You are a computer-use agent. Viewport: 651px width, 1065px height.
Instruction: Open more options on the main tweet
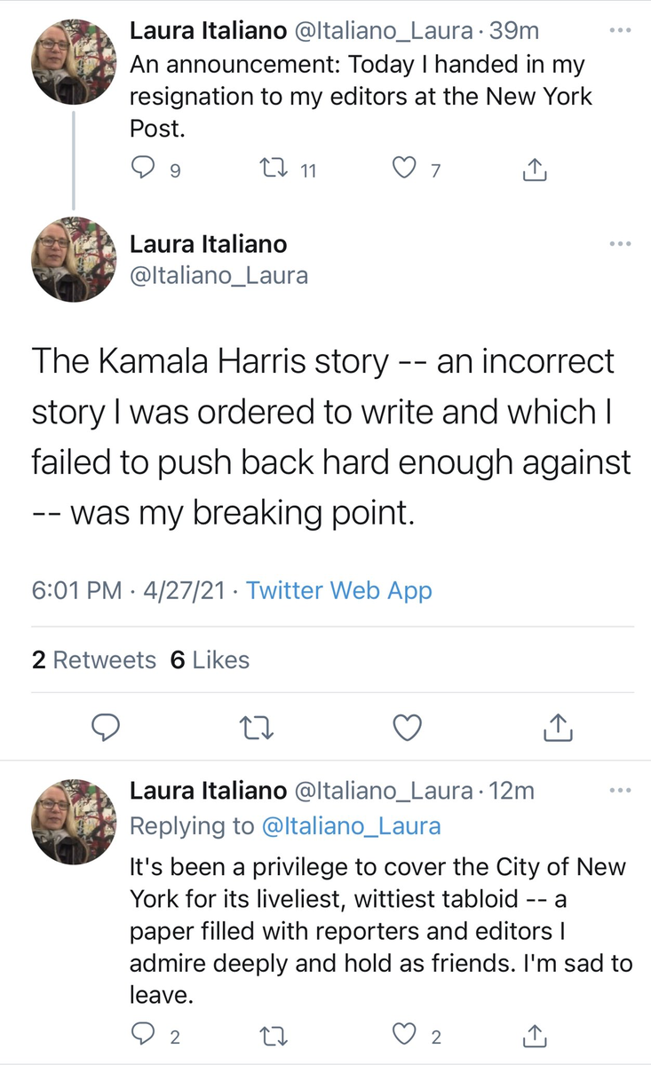click(x=620, y=243)
